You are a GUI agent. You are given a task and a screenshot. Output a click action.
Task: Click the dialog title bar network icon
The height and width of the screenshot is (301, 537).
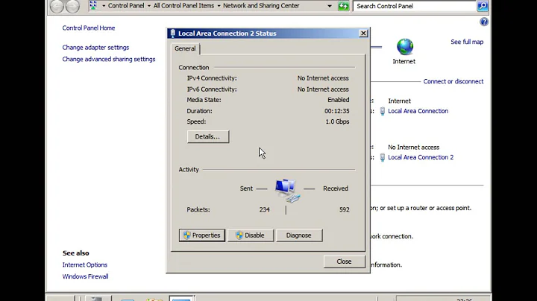pos(172,34)
